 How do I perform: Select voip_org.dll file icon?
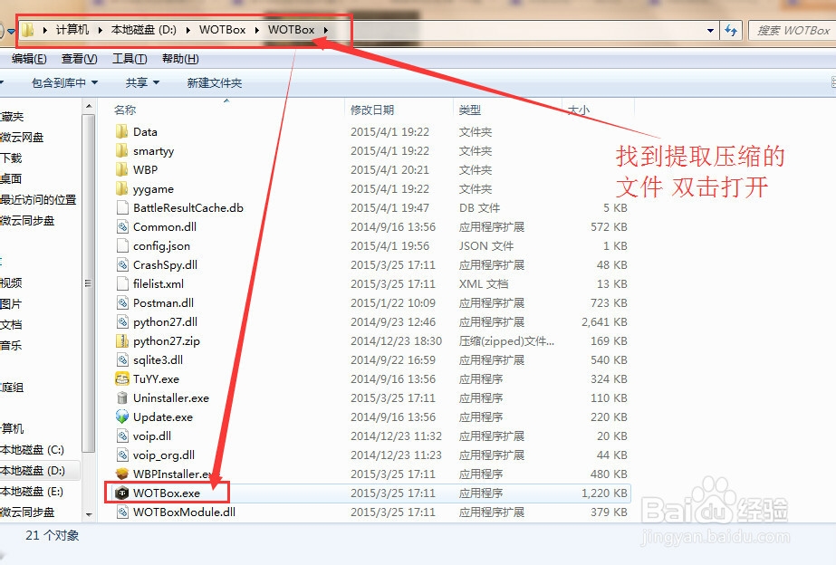[122, 455]
